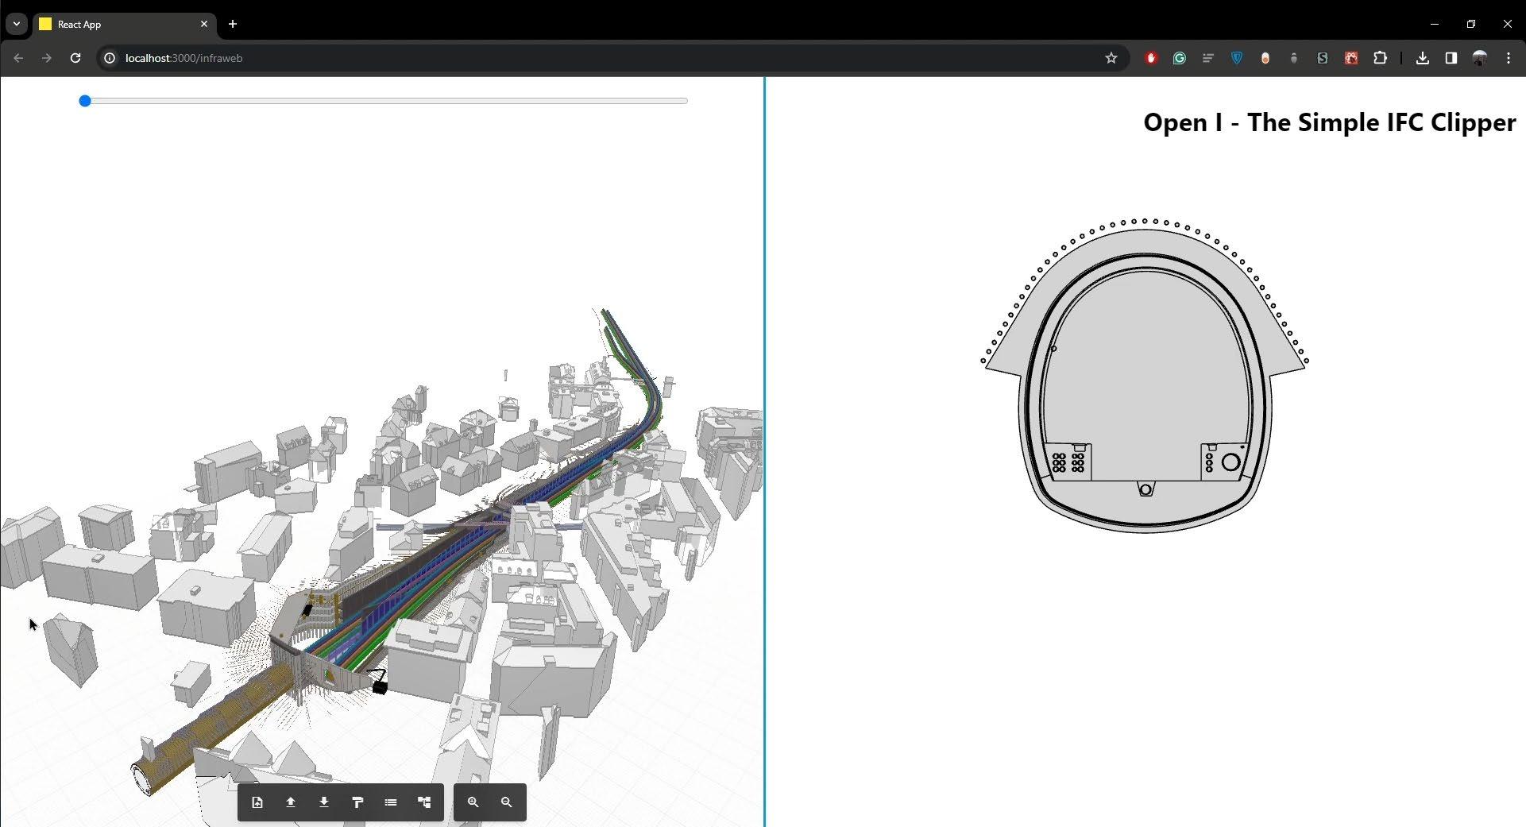
Task: Open the blue shield extension
Action: click(x=1237, y=58)
